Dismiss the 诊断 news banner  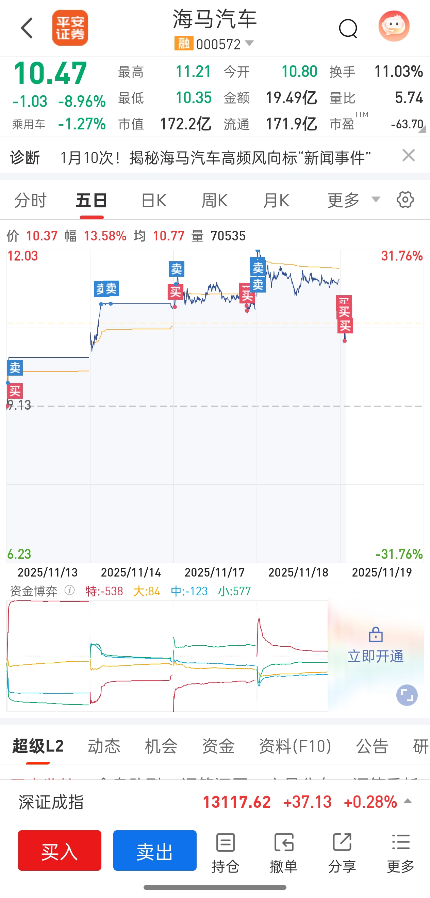pos(409,156)
